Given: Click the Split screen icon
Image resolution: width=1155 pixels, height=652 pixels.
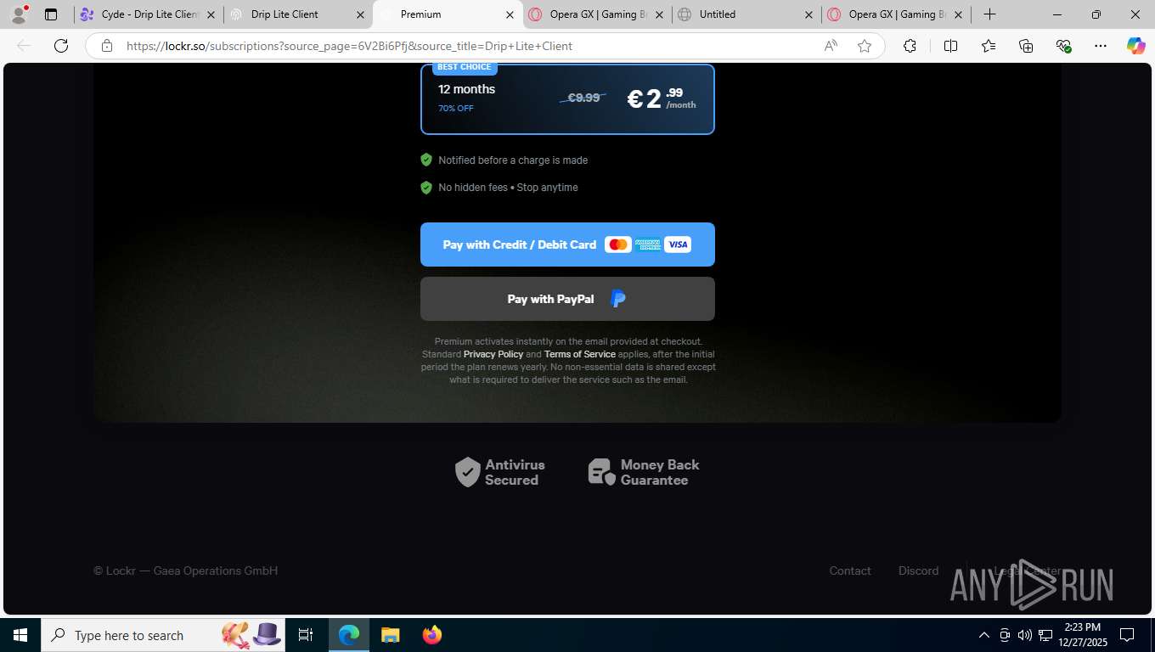Looking at the screenshot, I should (950, 46).
